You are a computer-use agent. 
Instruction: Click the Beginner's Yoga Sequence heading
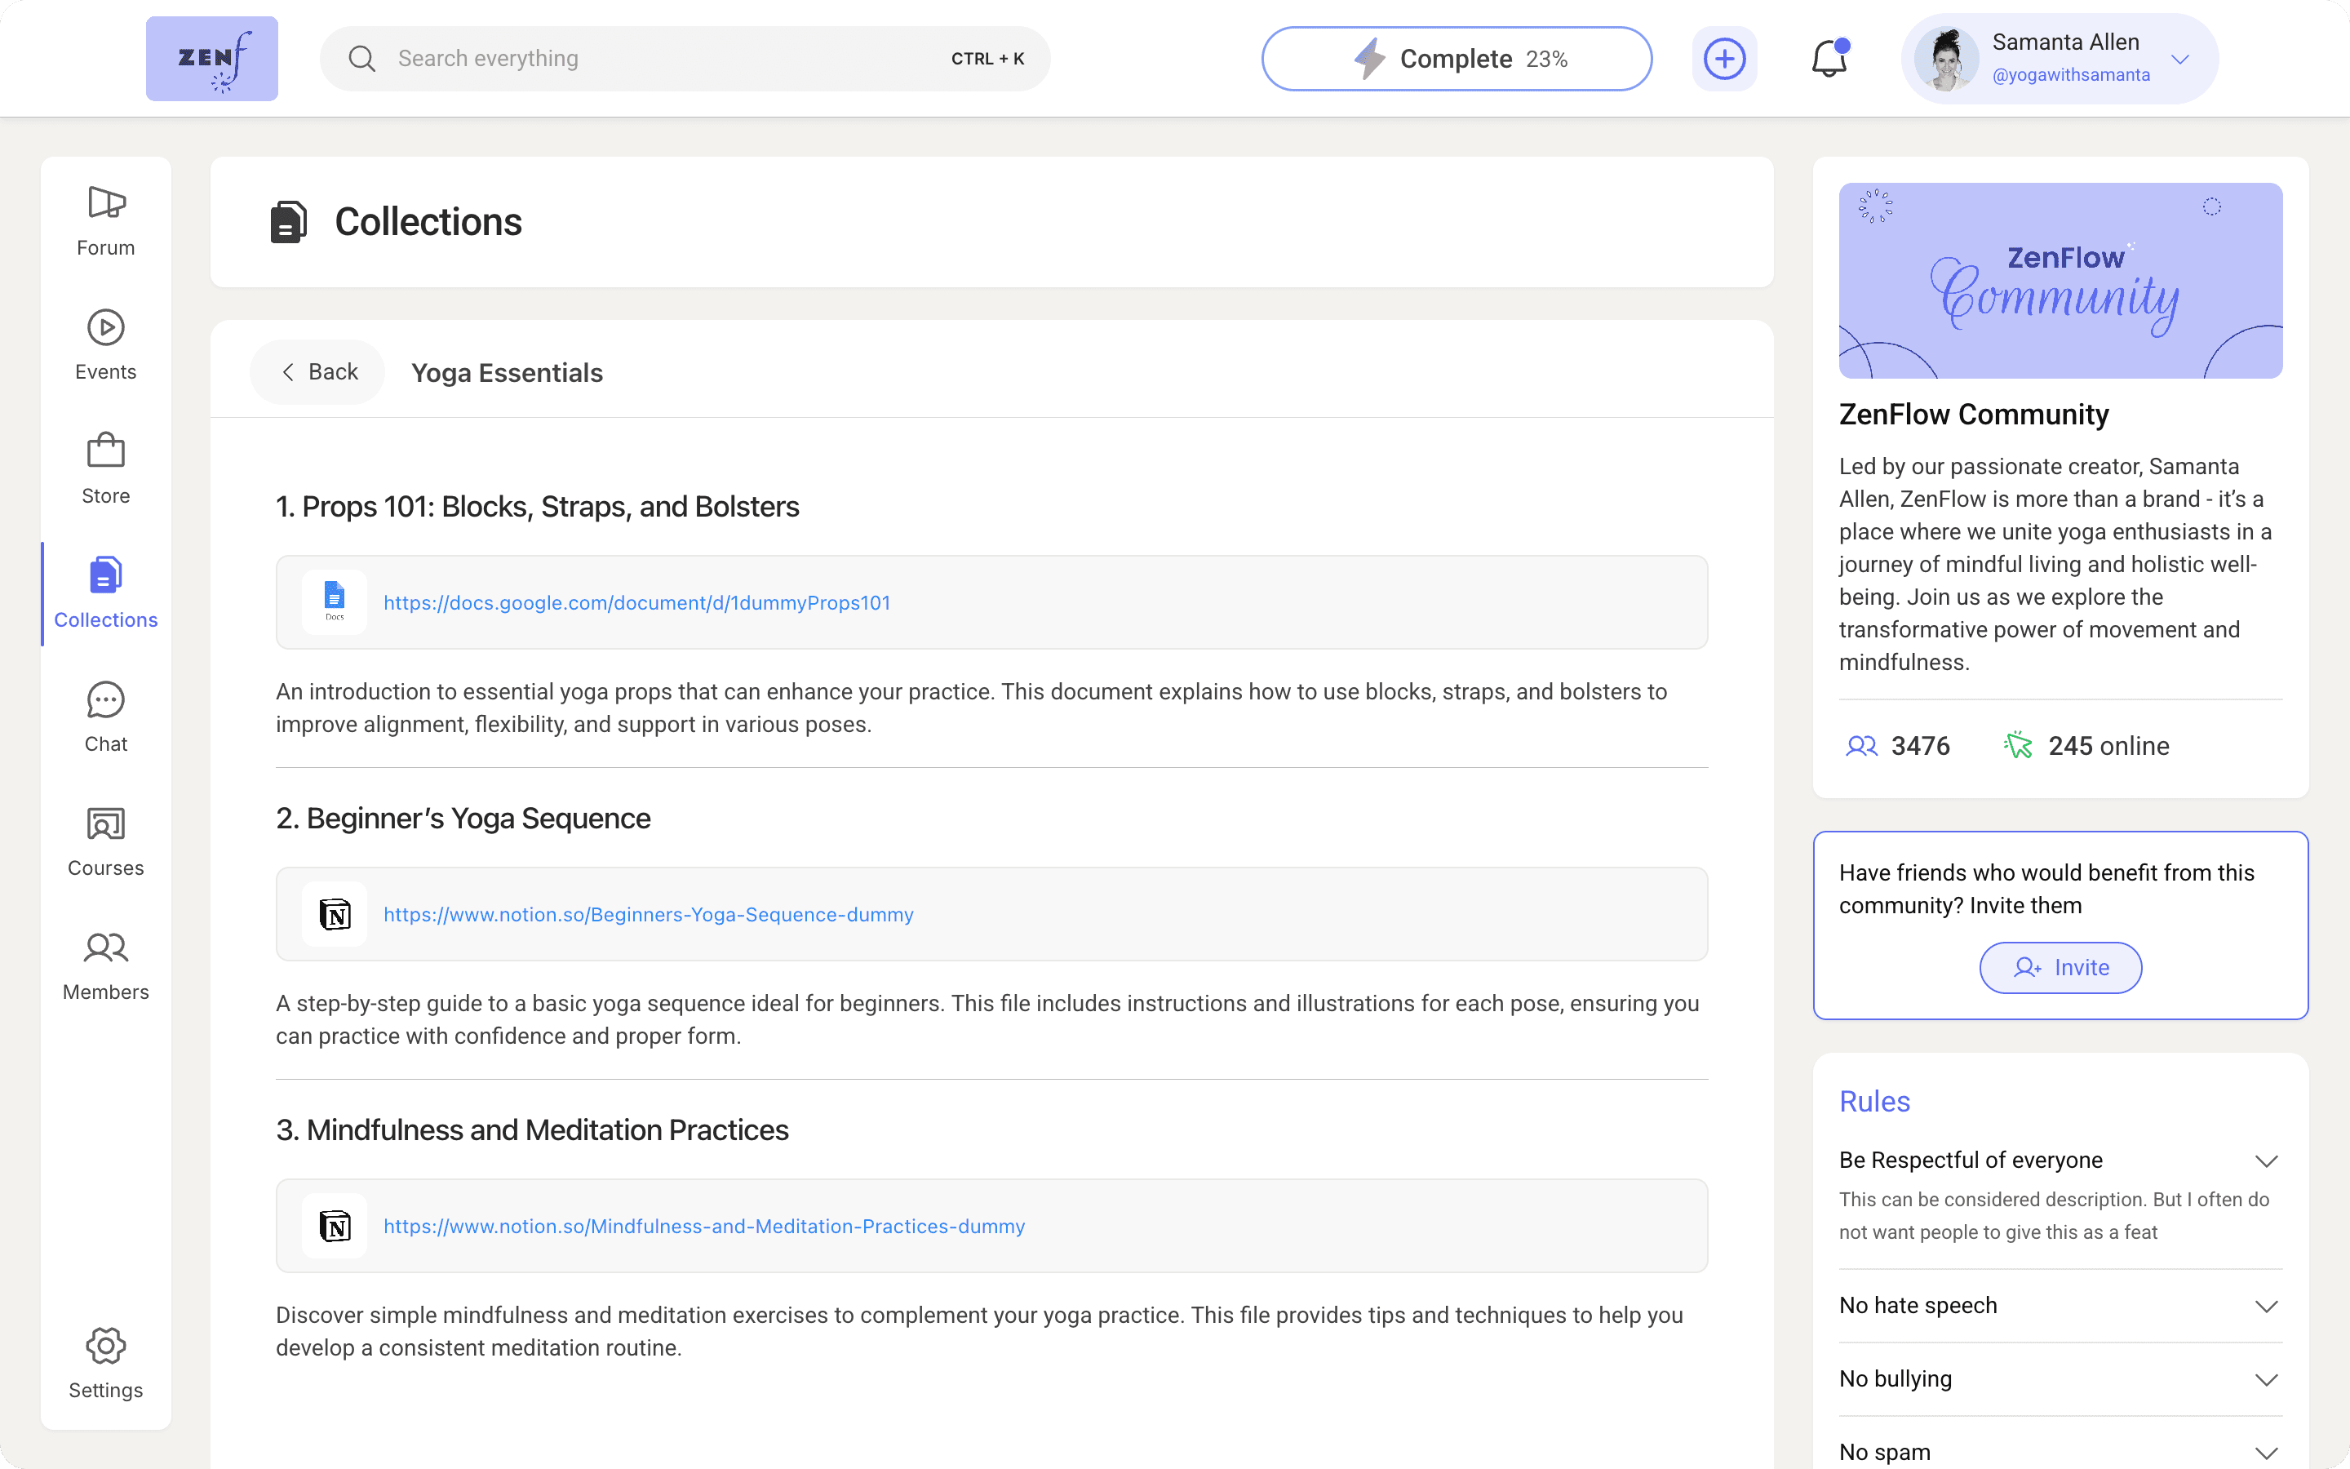(463, 819)
